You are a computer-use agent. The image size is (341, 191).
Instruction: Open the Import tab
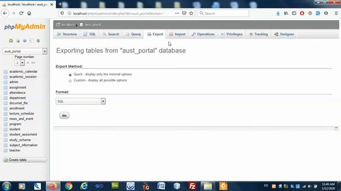click(177, 34)
